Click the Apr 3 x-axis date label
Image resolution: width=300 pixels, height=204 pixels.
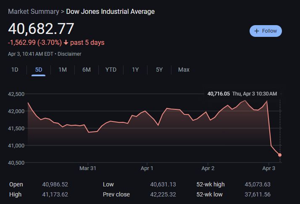[268, 168]
